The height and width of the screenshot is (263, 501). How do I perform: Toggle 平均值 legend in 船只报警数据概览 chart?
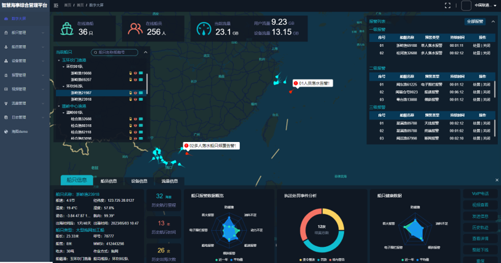(x=236, y=259)
